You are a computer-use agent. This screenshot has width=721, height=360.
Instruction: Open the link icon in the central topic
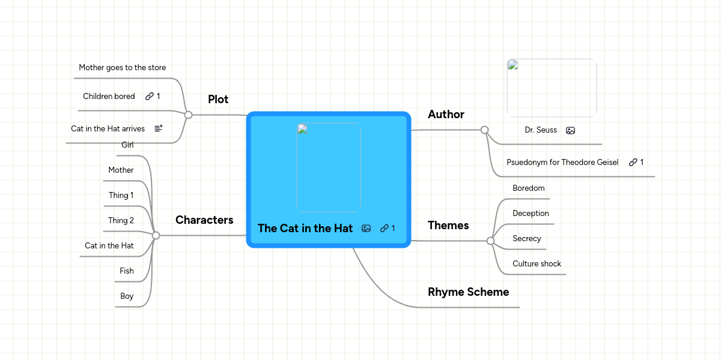[x=384, y=228]
